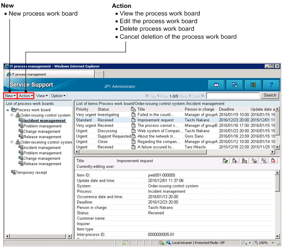Open a new browser tab
The width and height of the screenshot is (283, 248).
tap(99, 74)
